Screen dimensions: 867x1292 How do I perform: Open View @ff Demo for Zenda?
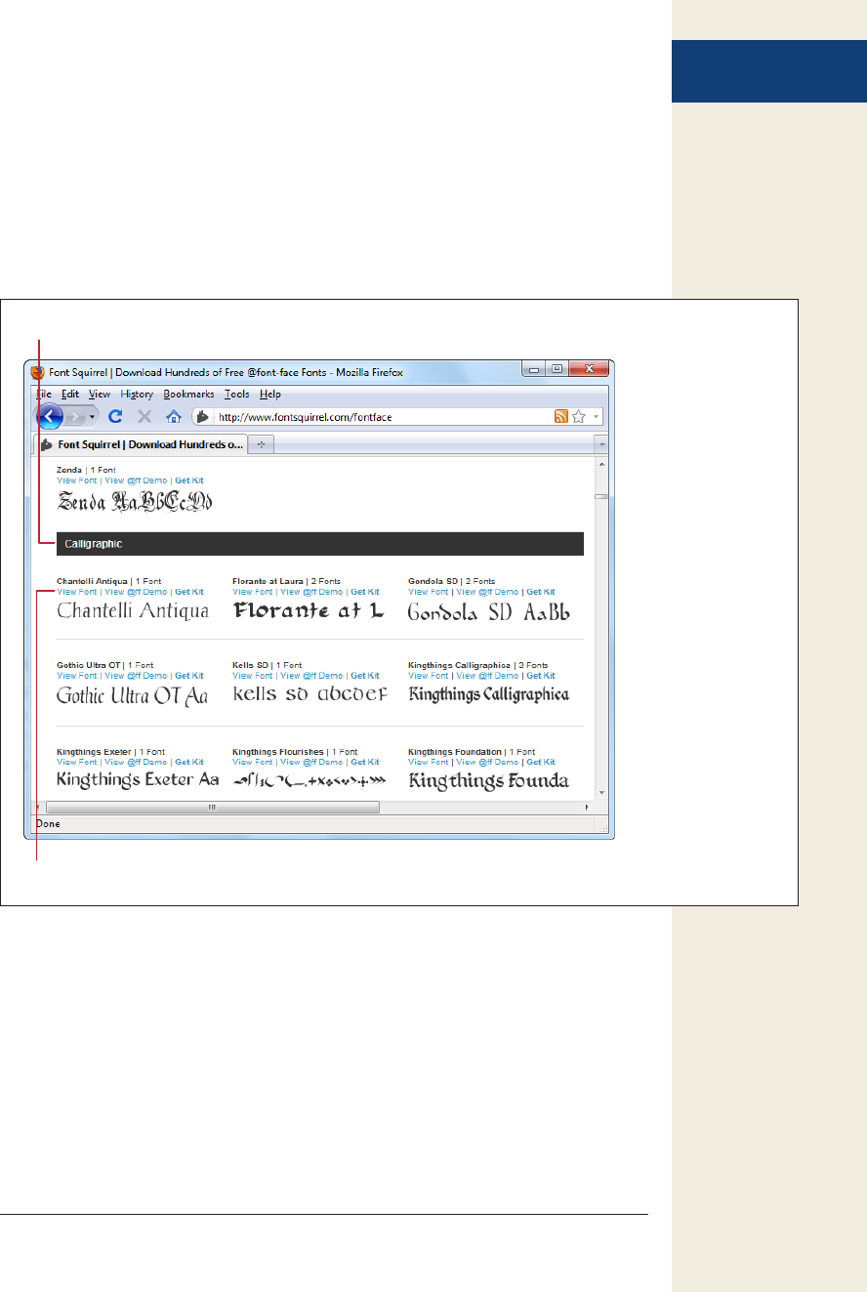136,480
